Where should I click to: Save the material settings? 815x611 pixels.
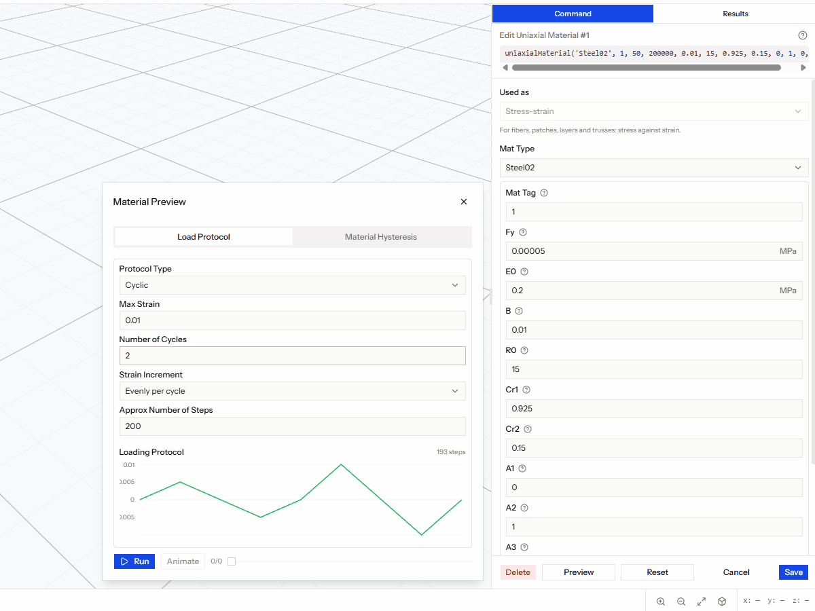point(794,572)
